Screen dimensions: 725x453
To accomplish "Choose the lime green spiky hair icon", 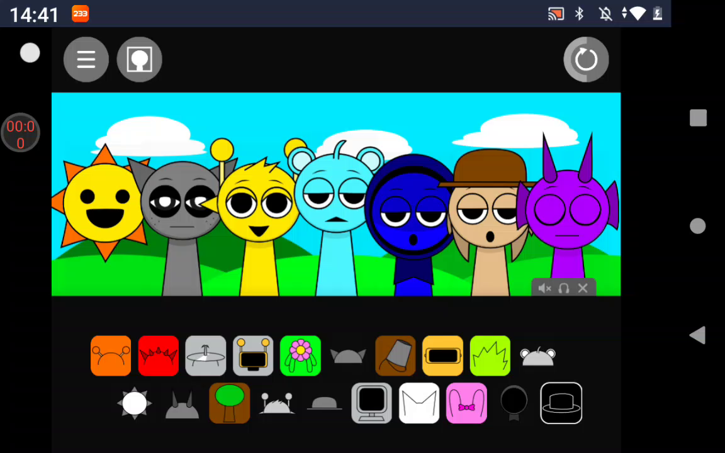I will 490,356.
